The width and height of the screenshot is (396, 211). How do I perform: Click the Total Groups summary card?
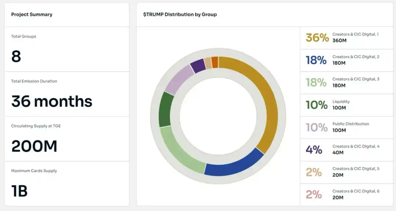tap(67, 49)
